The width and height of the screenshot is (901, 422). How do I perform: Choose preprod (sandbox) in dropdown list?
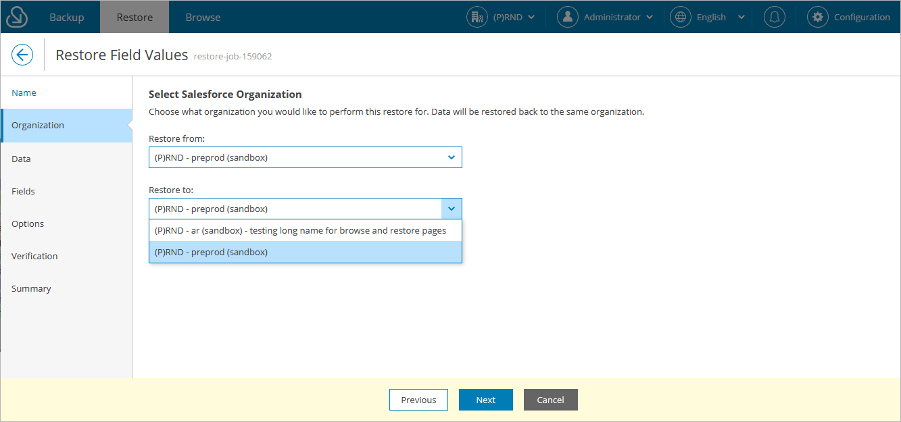click(306, 252)
